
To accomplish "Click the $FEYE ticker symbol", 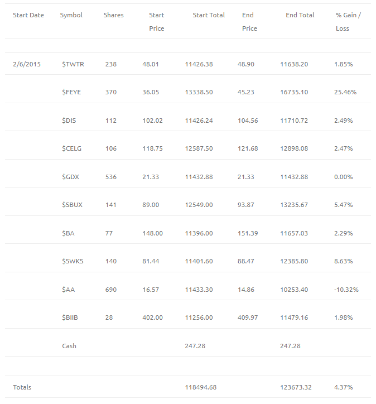I will [x=71, y=92].
